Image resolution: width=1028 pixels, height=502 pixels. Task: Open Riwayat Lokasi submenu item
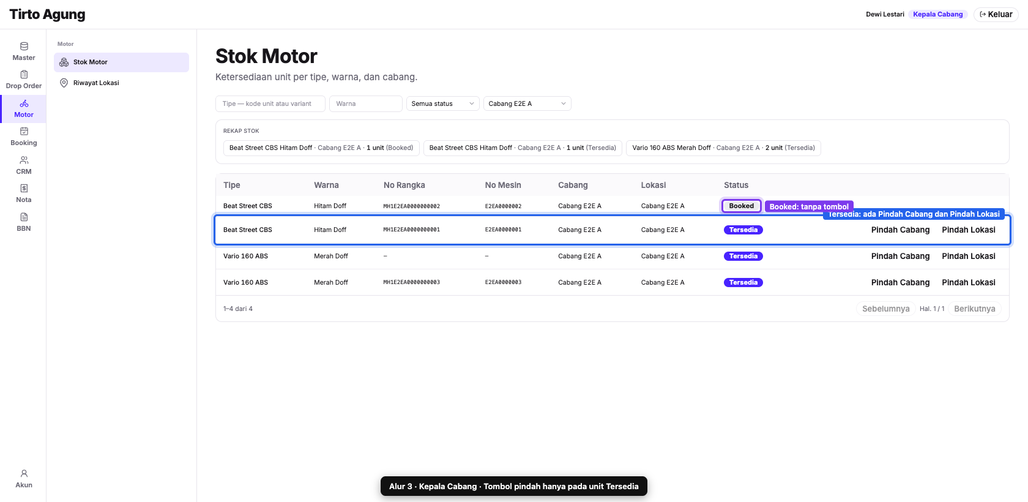coord(121,83)
